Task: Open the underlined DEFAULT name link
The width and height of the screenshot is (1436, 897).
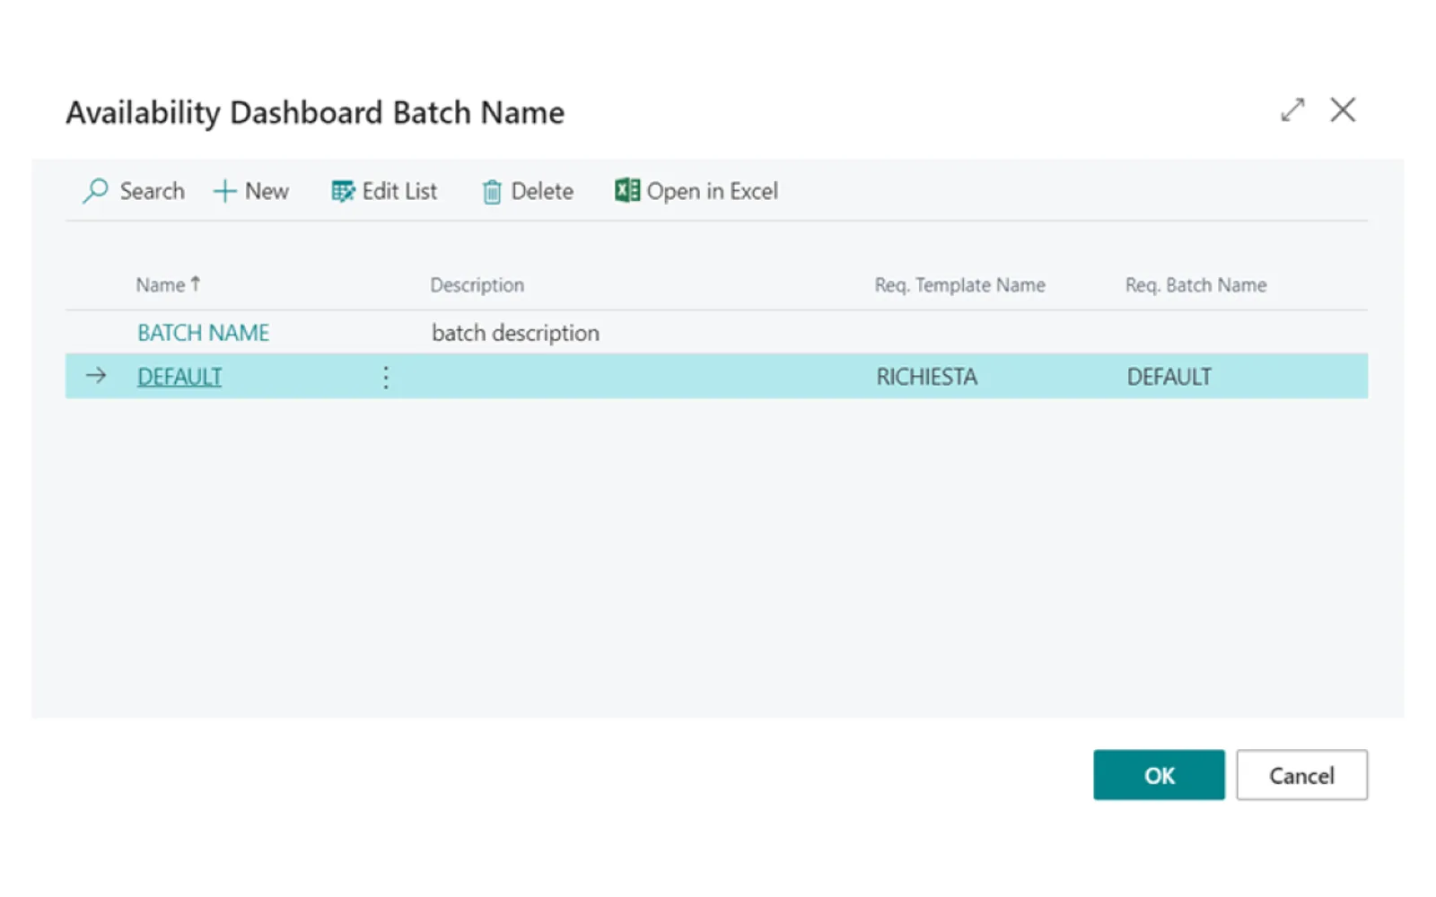Action: click(179, 377)
